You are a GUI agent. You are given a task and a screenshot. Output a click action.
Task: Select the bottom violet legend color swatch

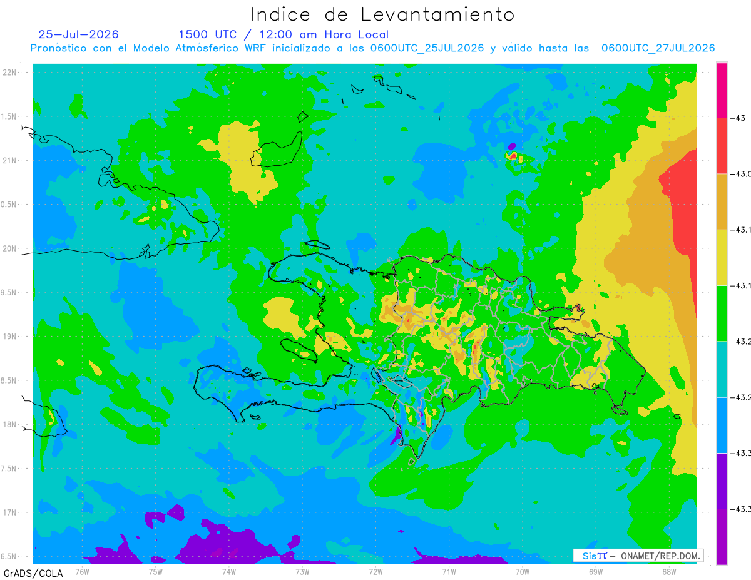(722, 536)
